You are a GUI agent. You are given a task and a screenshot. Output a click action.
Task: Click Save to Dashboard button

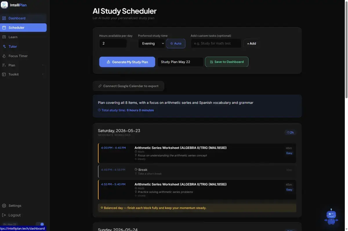[x=227, y=62]
